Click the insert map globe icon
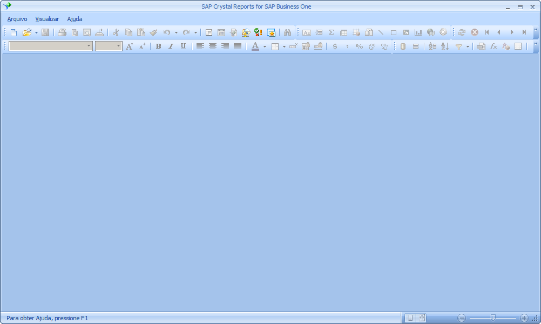 pyautogui.click(x=431, y=32)
